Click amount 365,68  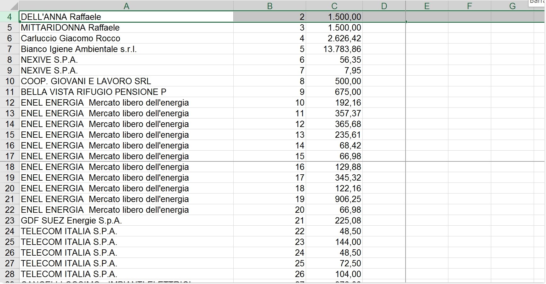click(x=334, y=124)
